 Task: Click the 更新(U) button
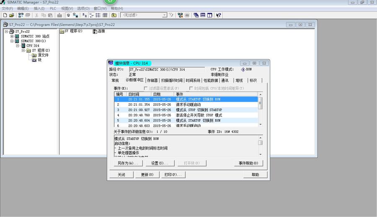click(x=147, y=175)
